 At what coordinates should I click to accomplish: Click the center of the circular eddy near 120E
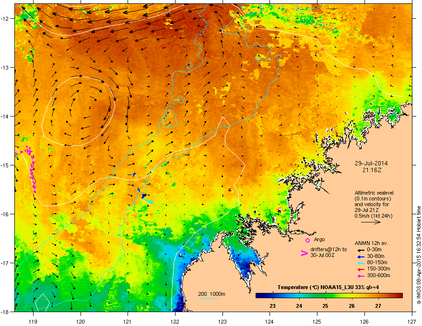(x=79, y=111)
